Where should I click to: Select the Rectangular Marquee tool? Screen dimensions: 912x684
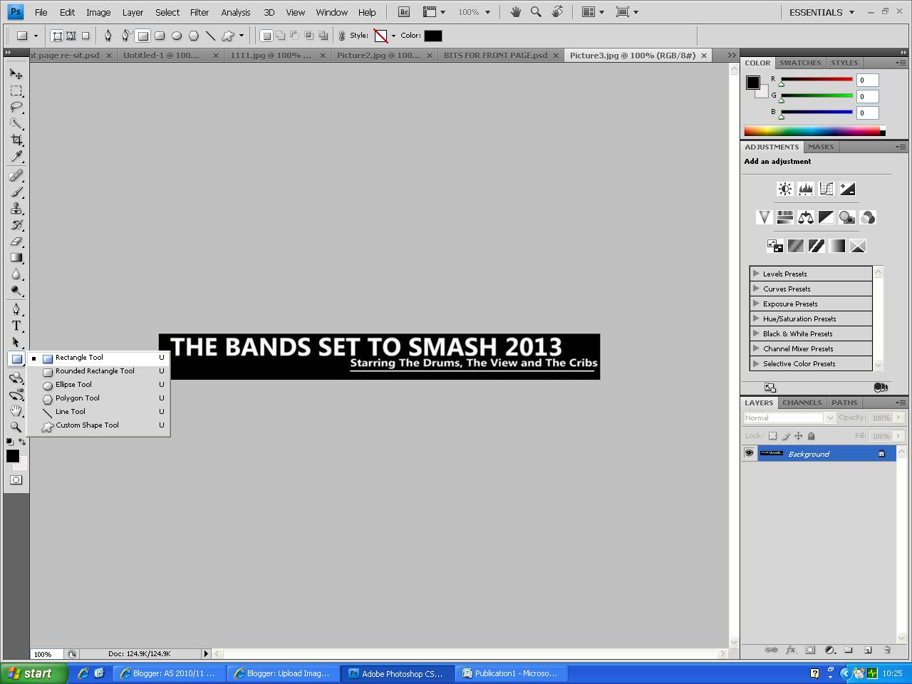pyautogui.click(x=16, y=90)
